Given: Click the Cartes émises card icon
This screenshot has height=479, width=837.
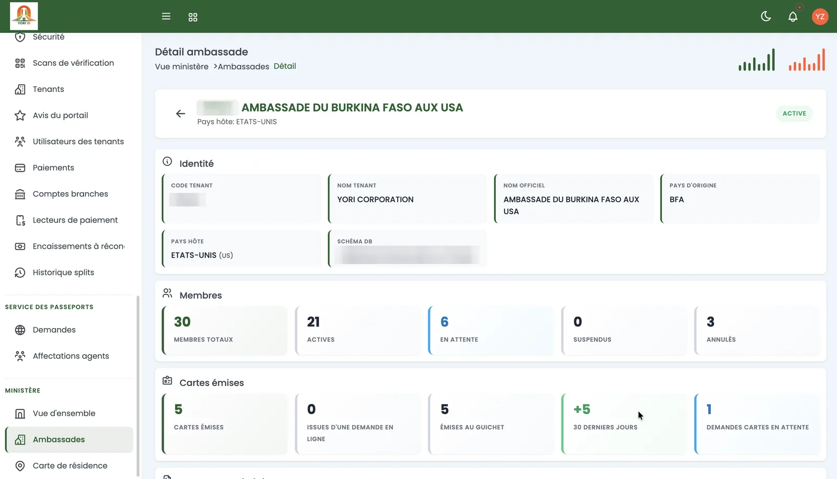Looking at the screenshot, I should point(167,381).
